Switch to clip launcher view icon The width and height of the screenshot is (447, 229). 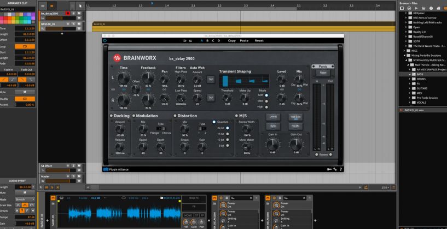coord(43,5)
